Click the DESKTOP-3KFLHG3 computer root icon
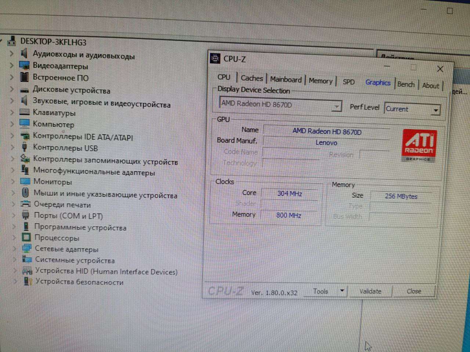Viewport: 470px width, 352px height. 12,40
